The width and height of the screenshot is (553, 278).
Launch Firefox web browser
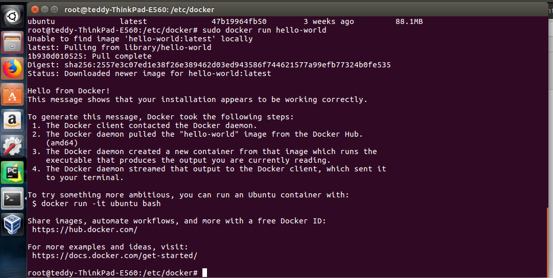tap(11, 69)
